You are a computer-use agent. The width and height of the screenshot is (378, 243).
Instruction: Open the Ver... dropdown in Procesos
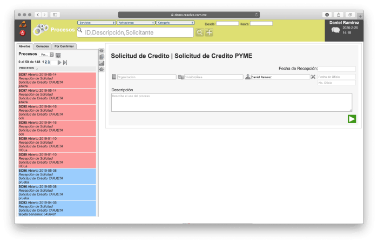pos(46,55)
